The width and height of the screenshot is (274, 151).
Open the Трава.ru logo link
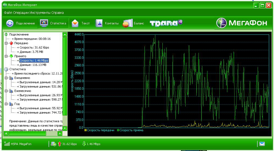[166, 23]
